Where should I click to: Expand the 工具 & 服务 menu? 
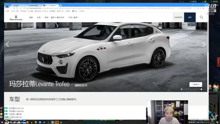coord(73,17)
